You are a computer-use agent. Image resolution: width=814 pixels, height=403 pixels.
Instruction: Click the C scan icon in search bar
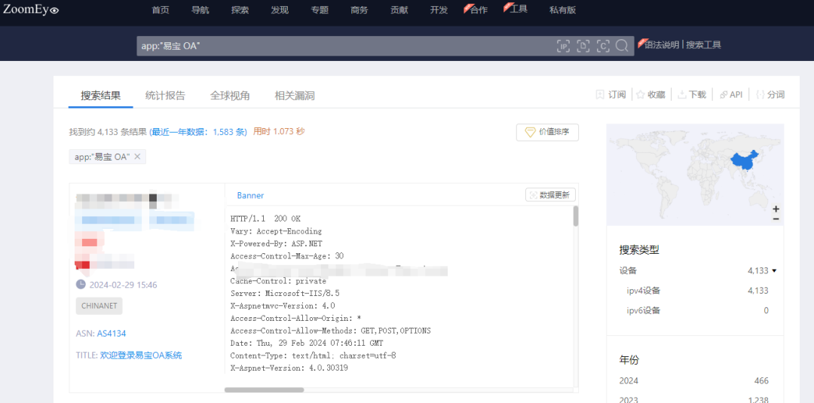click(603, 46)
